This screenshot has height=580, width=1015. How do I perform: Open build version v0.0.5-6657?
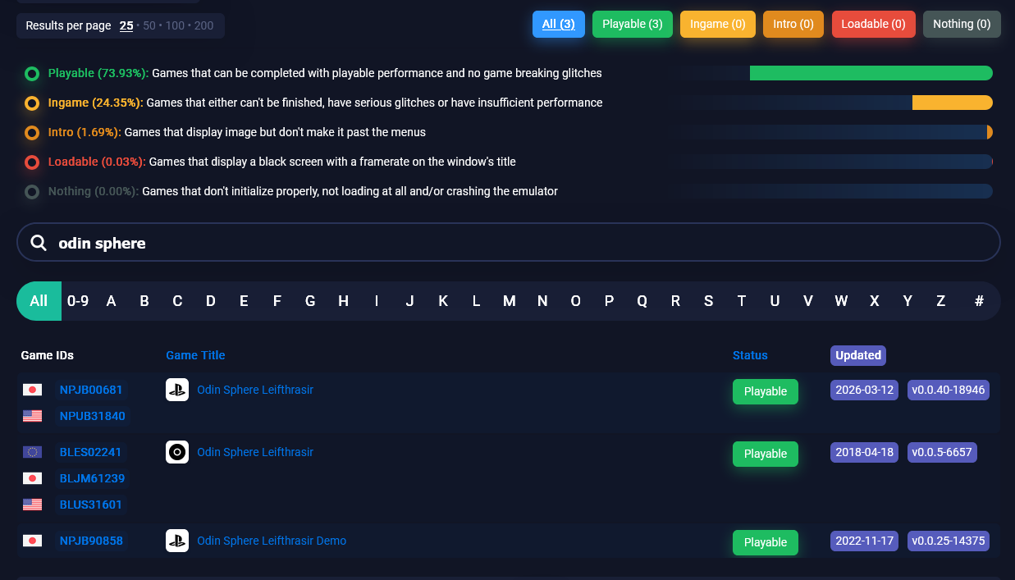tap(942, 452)
